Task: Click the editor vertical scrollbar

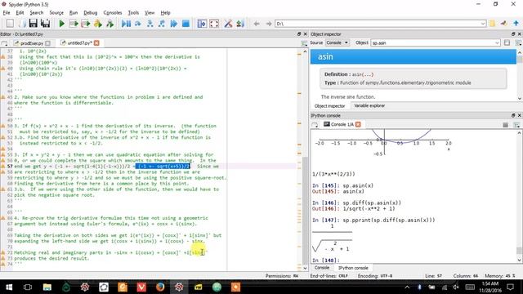Action: [x=305, y=160]
